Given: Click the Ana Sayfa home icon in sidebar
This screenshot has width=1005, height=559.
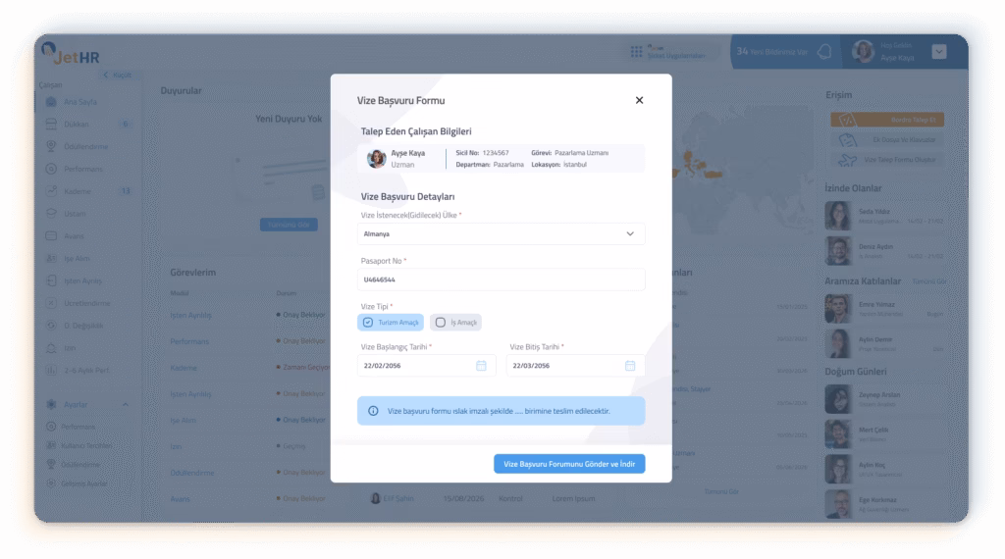Looking at the screenshot, I should (52, 102).
